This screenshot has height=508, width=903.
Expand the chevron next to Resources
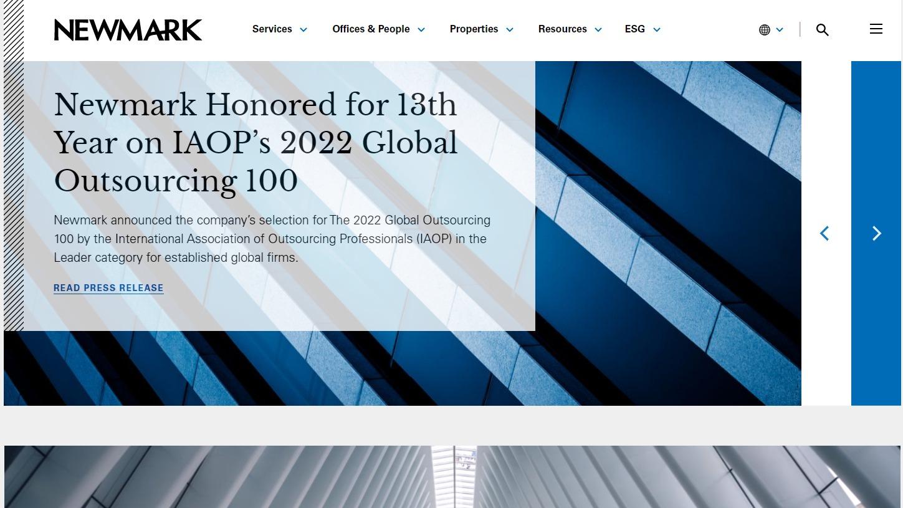click(598, 30)
